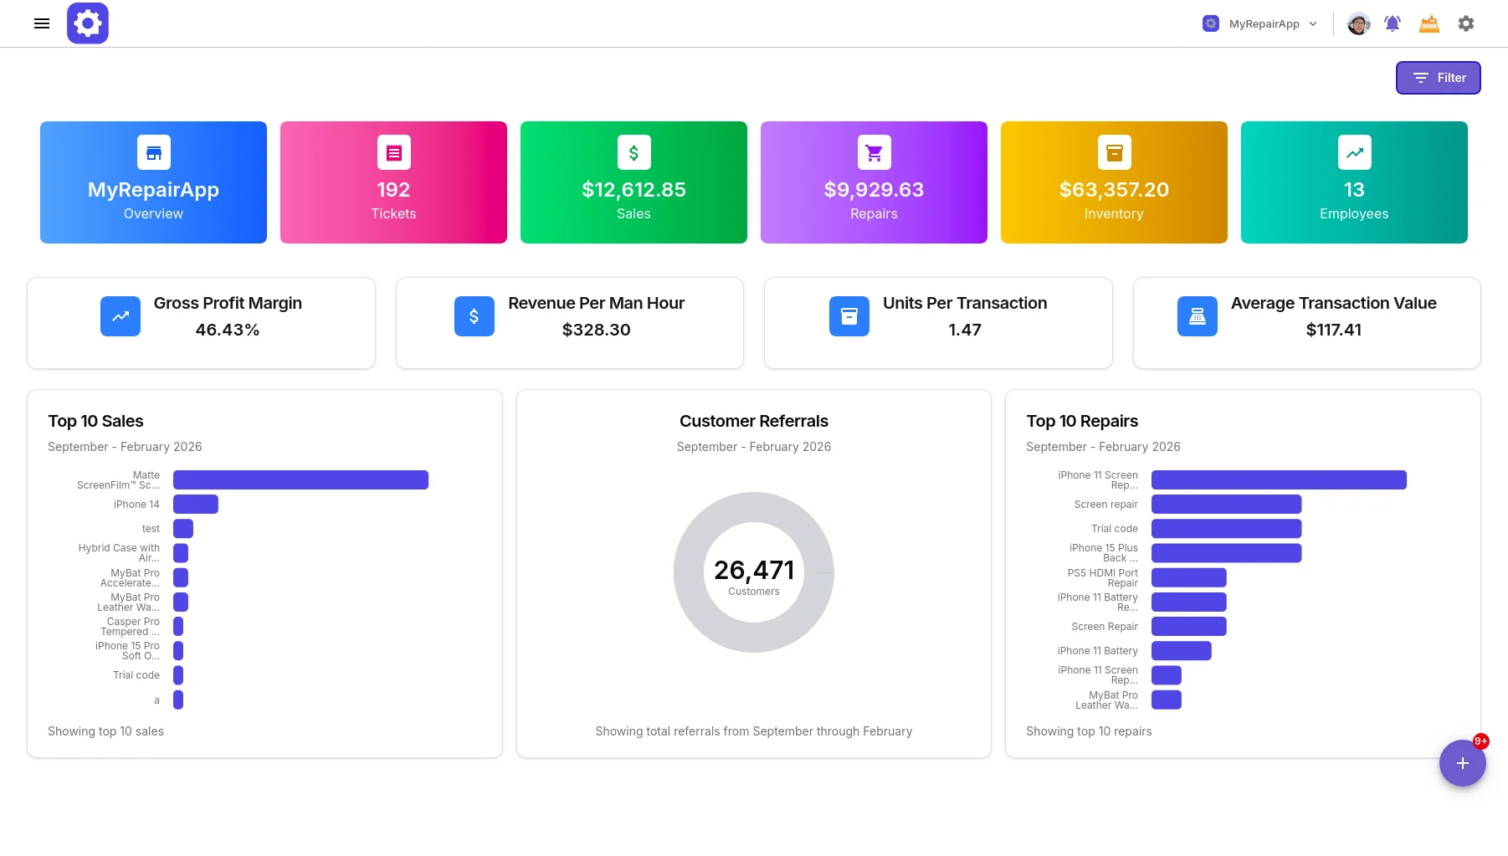
Task: Open the hamburger navigation menu
Action: click(x=42, y=23)
